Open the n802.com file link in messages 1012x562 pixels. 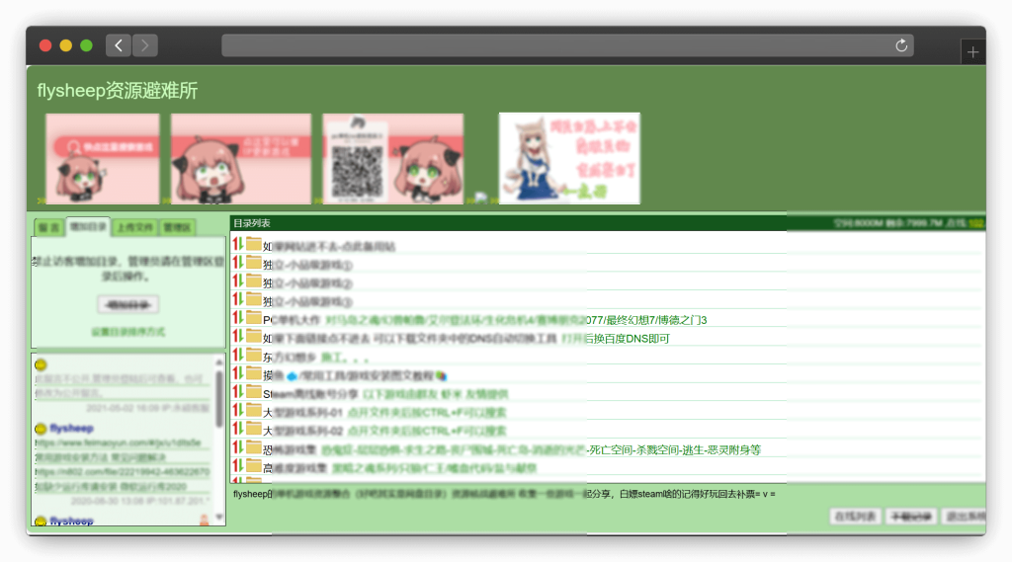122,472
